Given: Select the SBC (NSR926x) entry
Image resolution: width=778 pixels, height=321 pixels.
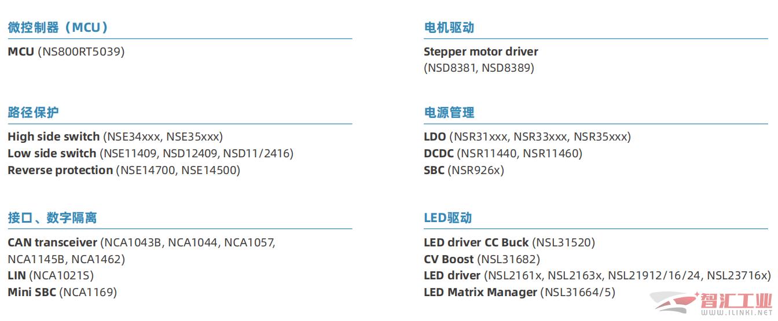Looking at the screenshot, I should pos(464,170).
